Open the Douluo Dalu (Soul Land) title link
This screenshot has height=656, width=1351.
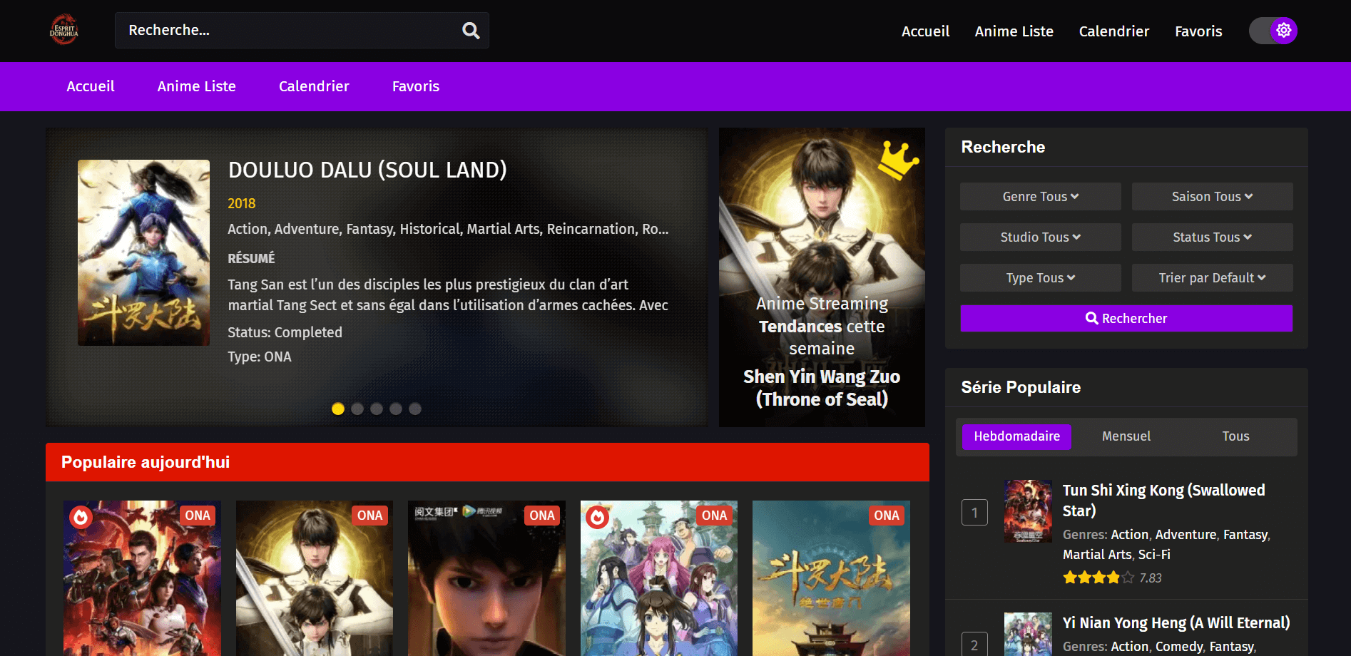point(367,170)
